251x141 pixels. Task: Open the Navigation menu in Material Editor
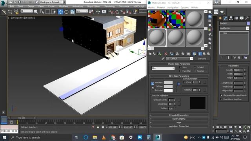pyautogui.click(x=173, y=7)
